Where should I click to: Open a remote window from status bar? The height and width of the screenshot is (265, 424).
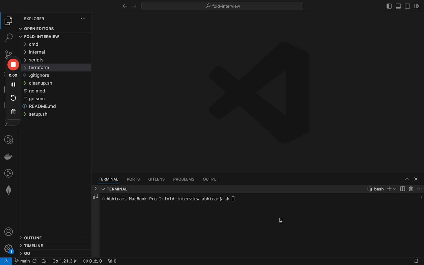coord(6,261)
